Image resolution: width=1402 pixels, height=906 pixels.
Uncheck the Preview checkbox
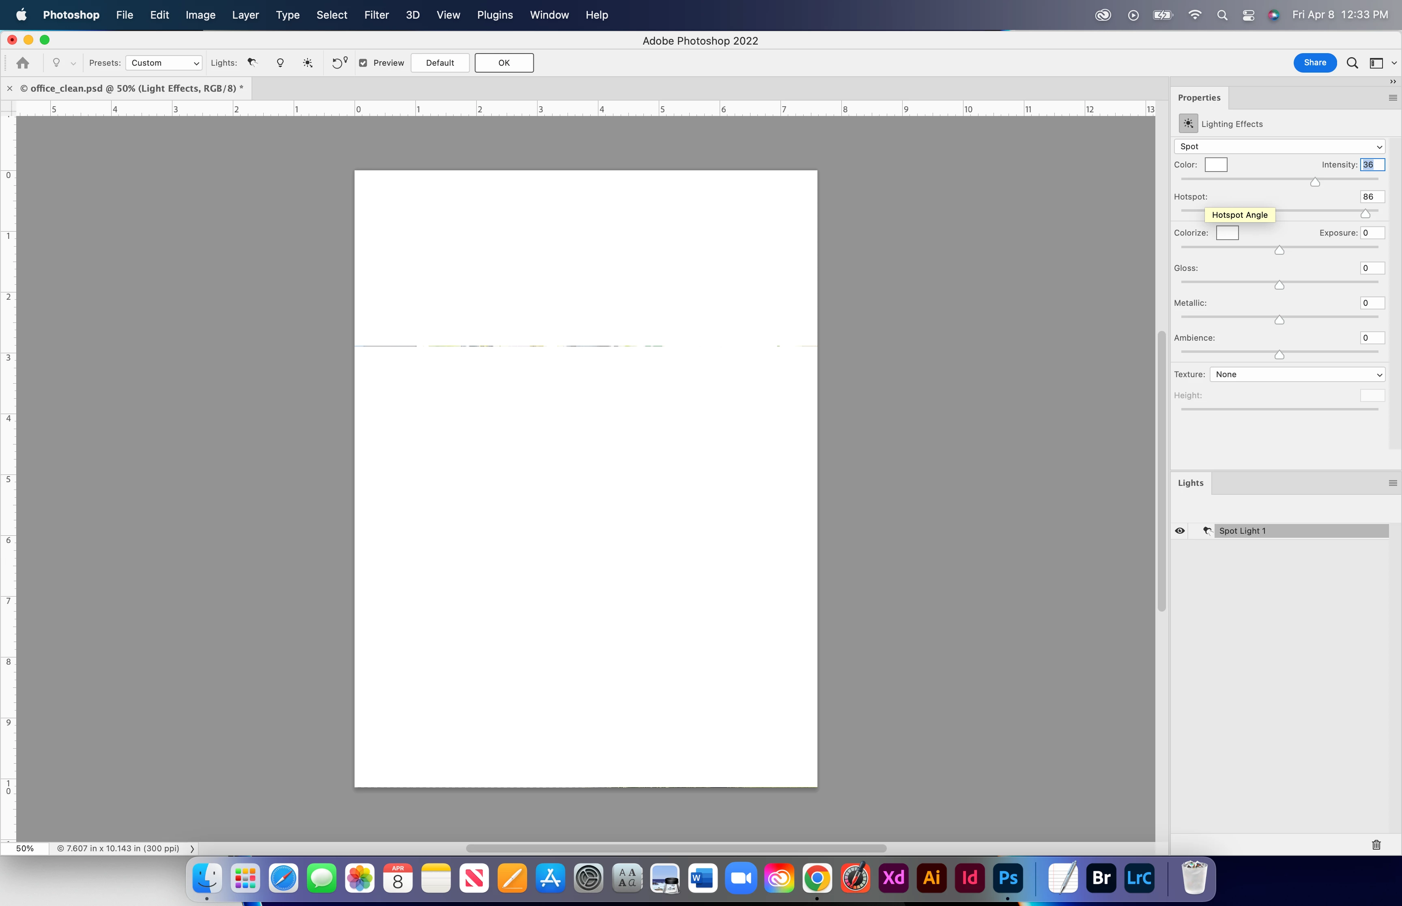(363, 62)
